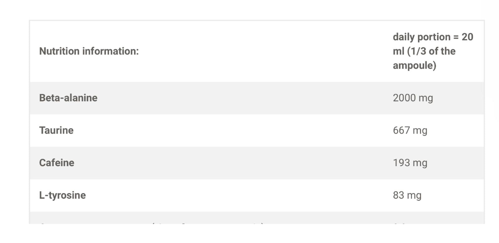The image size is (499, 243).
Task: Click the 667 mg value
Action: (410, 130)
